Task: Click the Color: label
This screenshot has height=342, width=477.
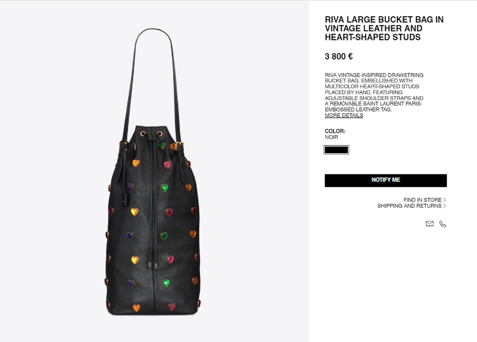Action: [335, 131]
